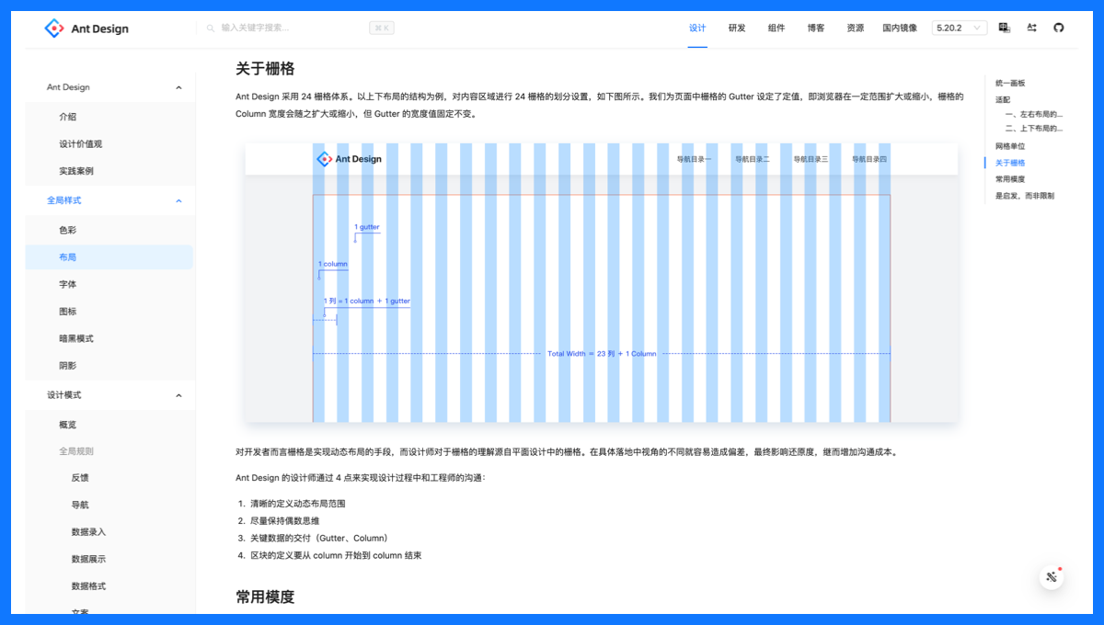This screenshot has height=625, width=1104.
Task: Open the version dropdown showing 5.20.2
Action: (959, 28)
